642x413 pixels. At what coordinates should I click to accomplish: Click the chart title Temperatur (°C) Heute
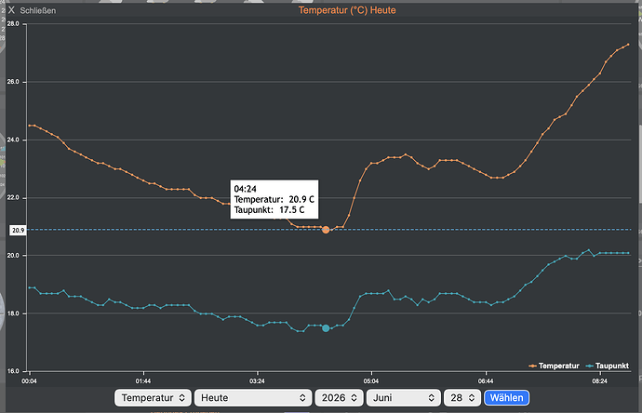pyautogui.click(x=347, y=10)
